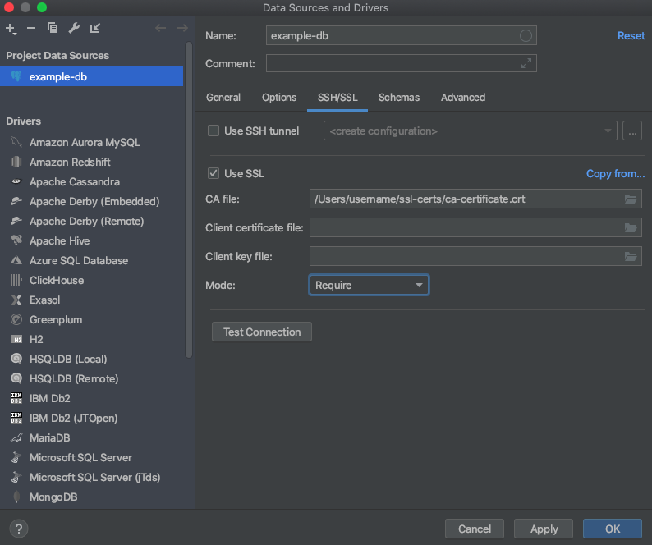Select the Greenplum driver
652x545 pixels.
coord(91,319)
